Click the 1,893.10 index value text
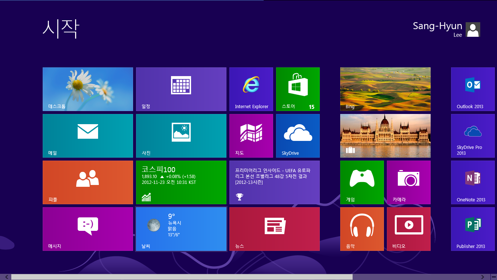The width and height of the screenshot is (497, 280). pos(149,177)
